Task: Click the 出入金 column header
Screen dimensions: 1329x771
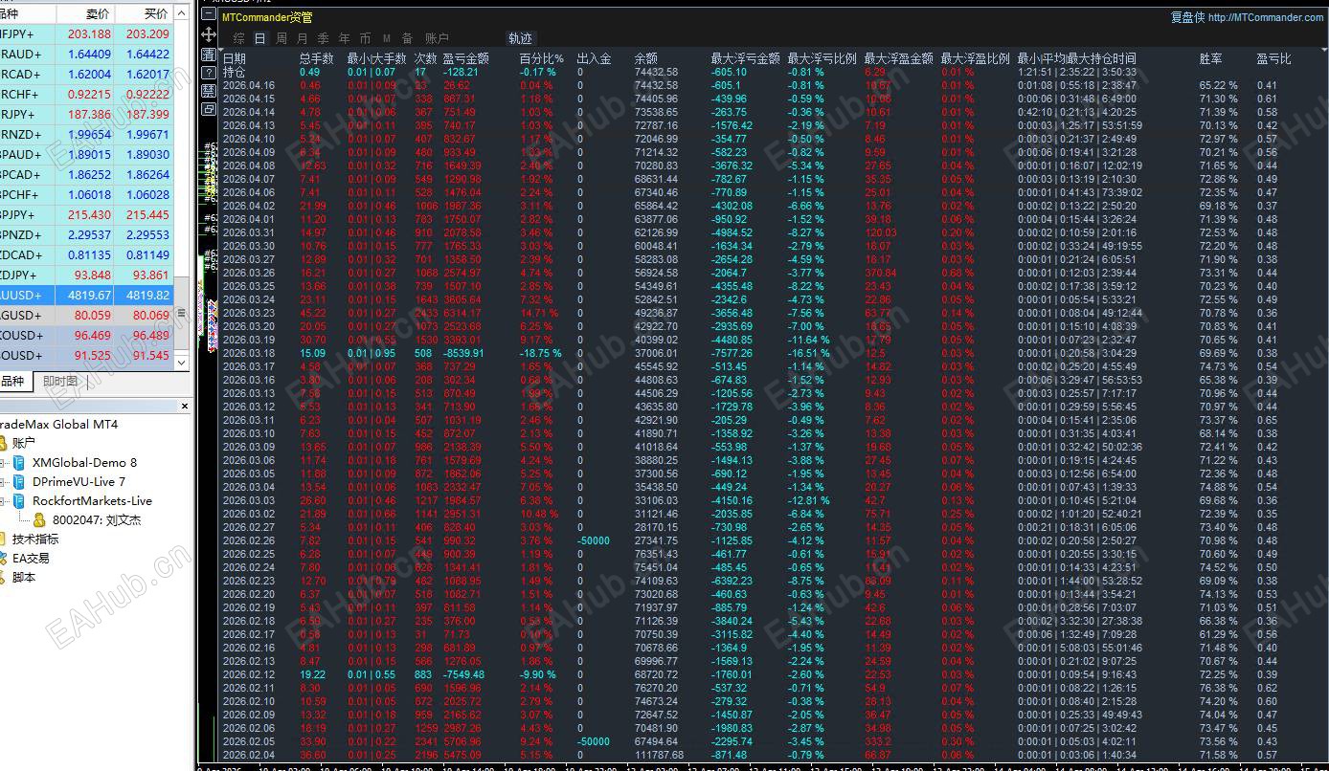Action: (x=594, y=58)
